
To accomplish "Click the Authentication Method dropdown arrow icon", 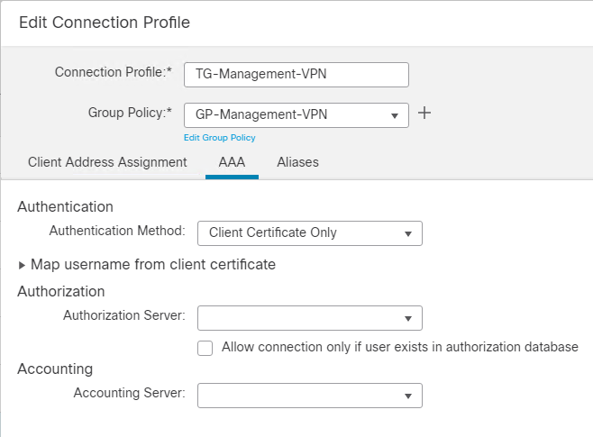I will pyautogui.click(x=408, y=233).
